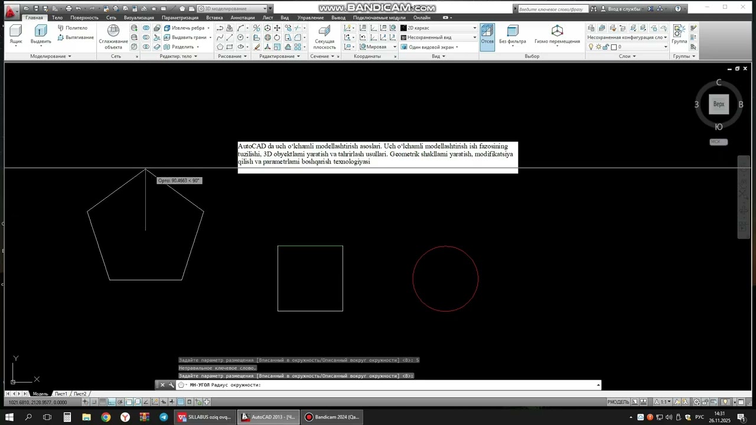Image resolution: width=756 pixels, height=425 pixels.
Task: Expand the Группы panel
Action: pos(684,56)
